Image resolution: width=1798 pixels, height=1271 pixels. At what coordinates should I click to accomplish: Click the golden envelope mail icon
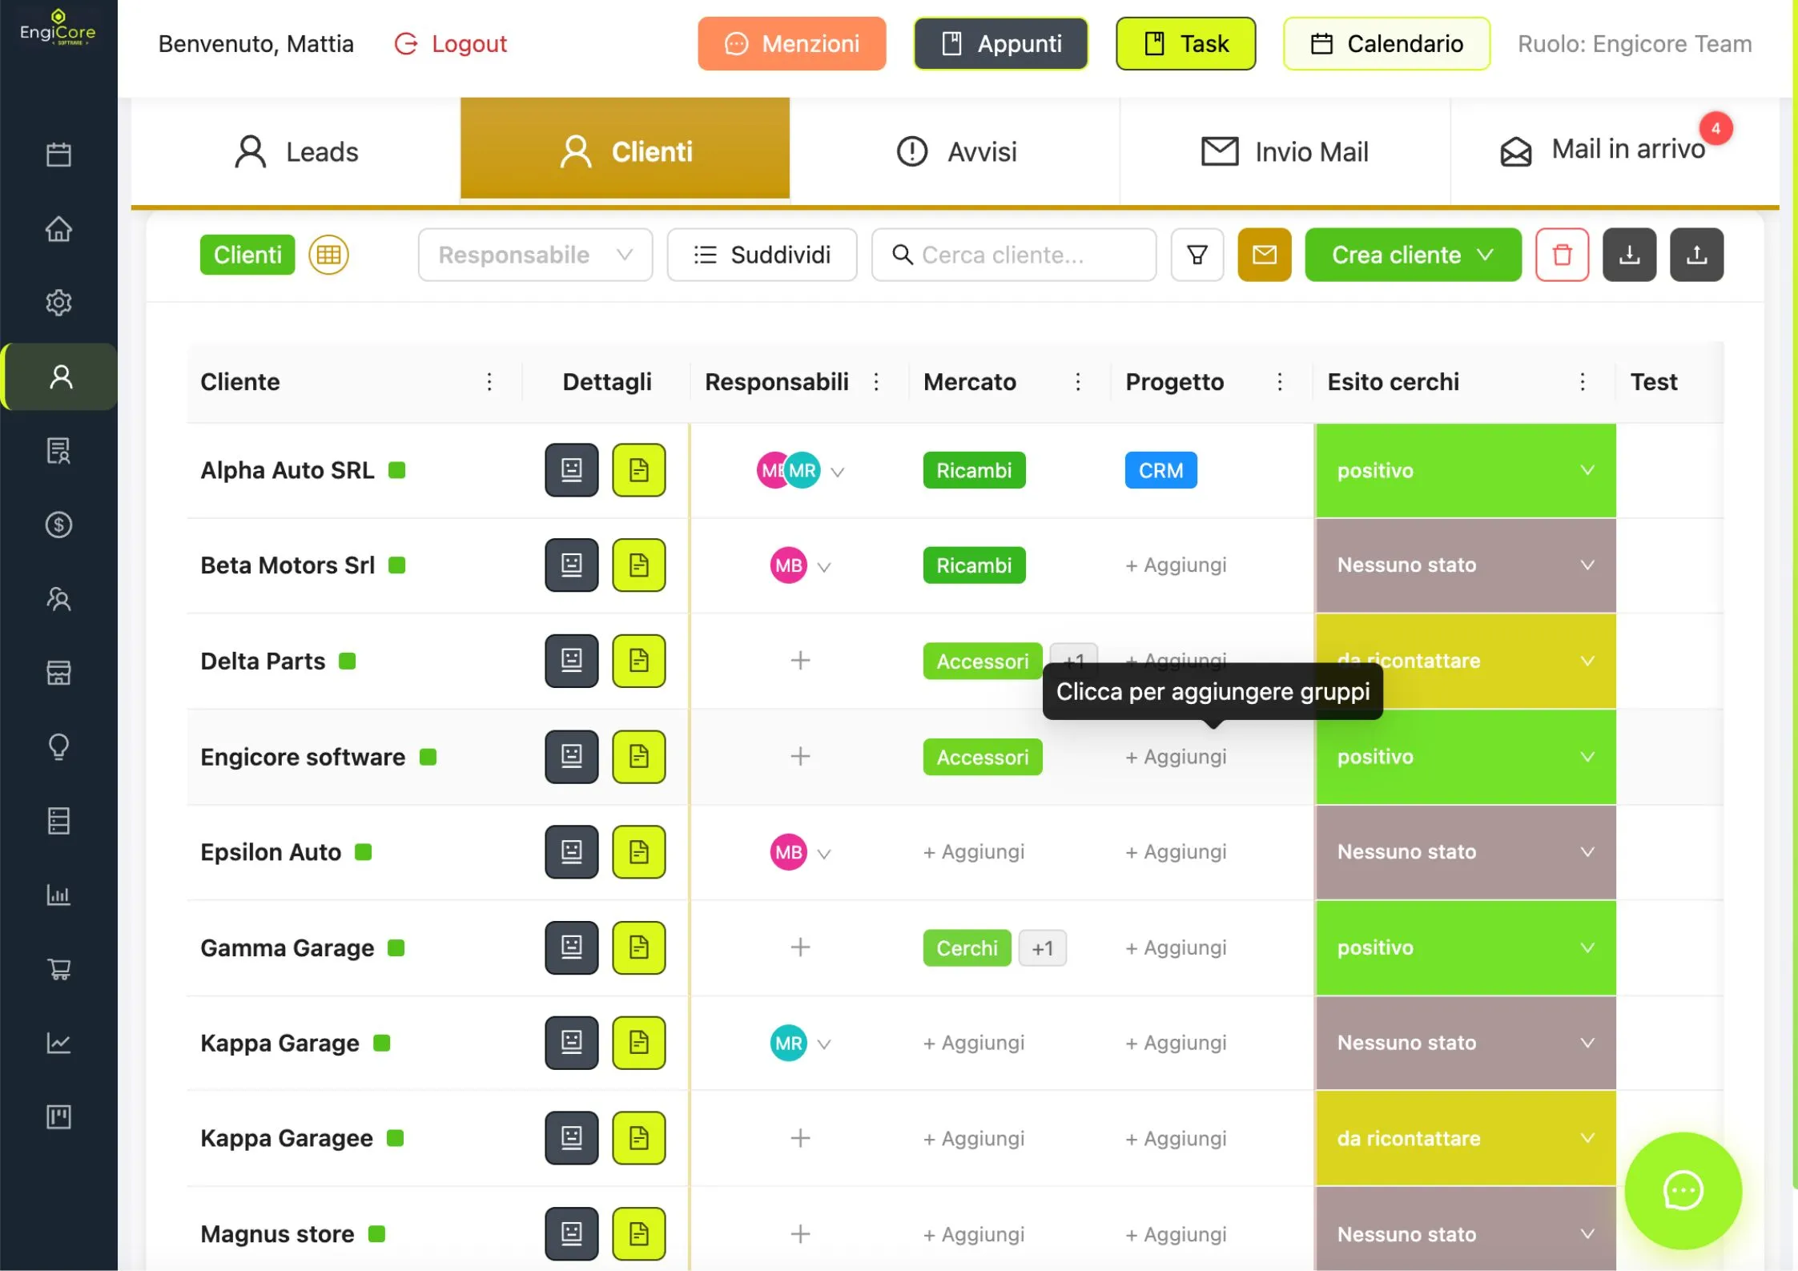1264,255
